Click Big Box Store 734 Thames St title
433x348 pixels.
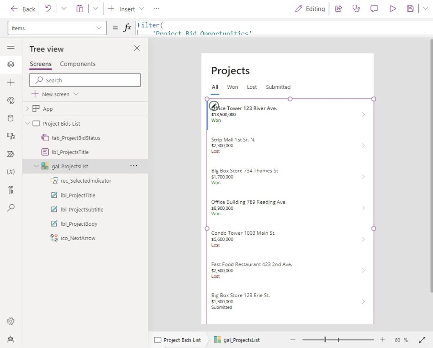[245, 171]
